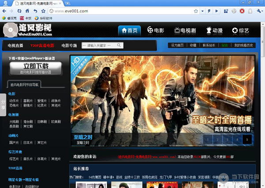Click the 收藏 link in the top bar
The width and height of the screenshot is (265, 188).
click(193, 45)
